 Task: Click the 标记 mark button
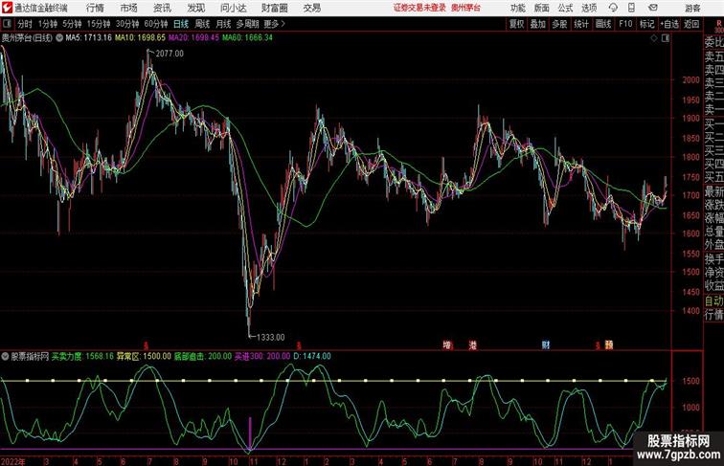click(646, 24)
